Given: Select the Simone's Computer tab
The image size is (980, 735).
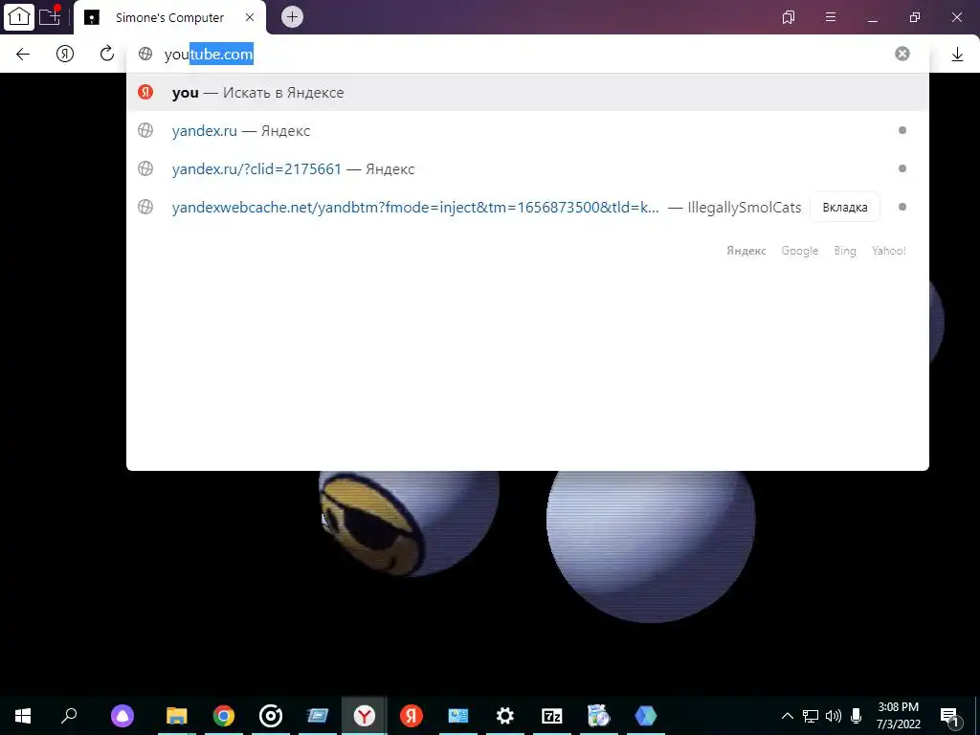Looking at the screenshot, I should pyautogui.click(x=169, y=17).
